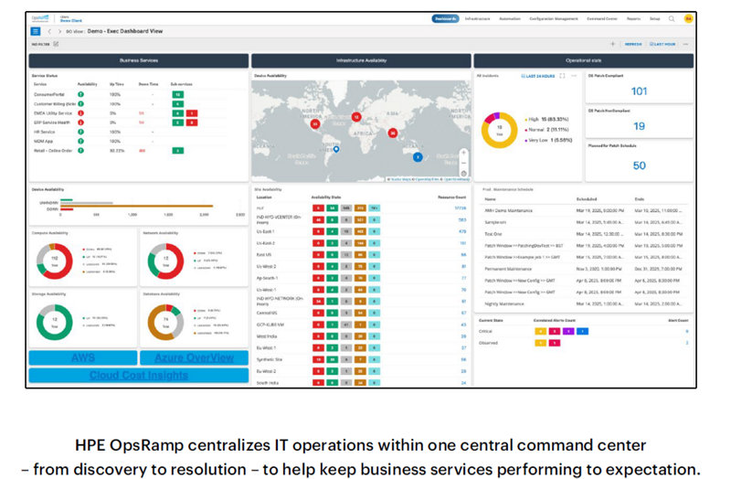Open the Reports menu

click(633, 18)
